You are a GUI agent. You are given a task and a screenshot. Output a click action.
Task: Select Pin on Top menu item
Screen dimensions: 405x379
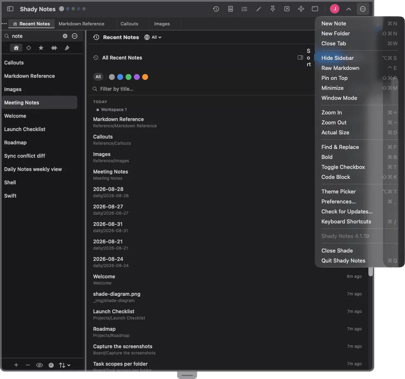[x=359, y=78]
